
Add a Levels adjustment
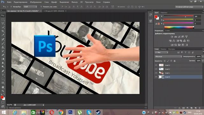[x=176, y=37]
